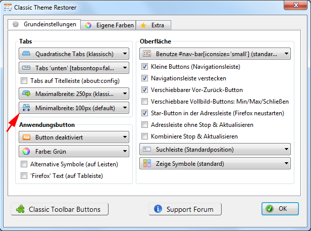Expand the 'Suchleiste (Standardposition)' dropdown
Image resolution: width=311 pixels, height=231 pixels.
[x=215, y=149]
